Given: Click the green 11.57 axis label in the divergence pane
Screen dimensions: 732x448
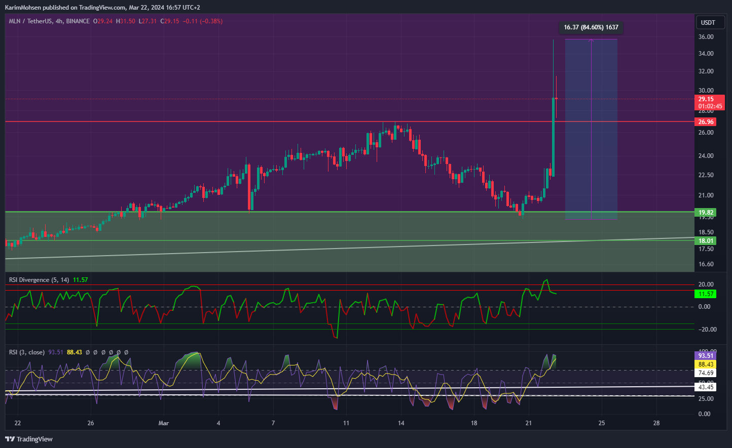Looking at the screenshot, I should tap(706, 294).
